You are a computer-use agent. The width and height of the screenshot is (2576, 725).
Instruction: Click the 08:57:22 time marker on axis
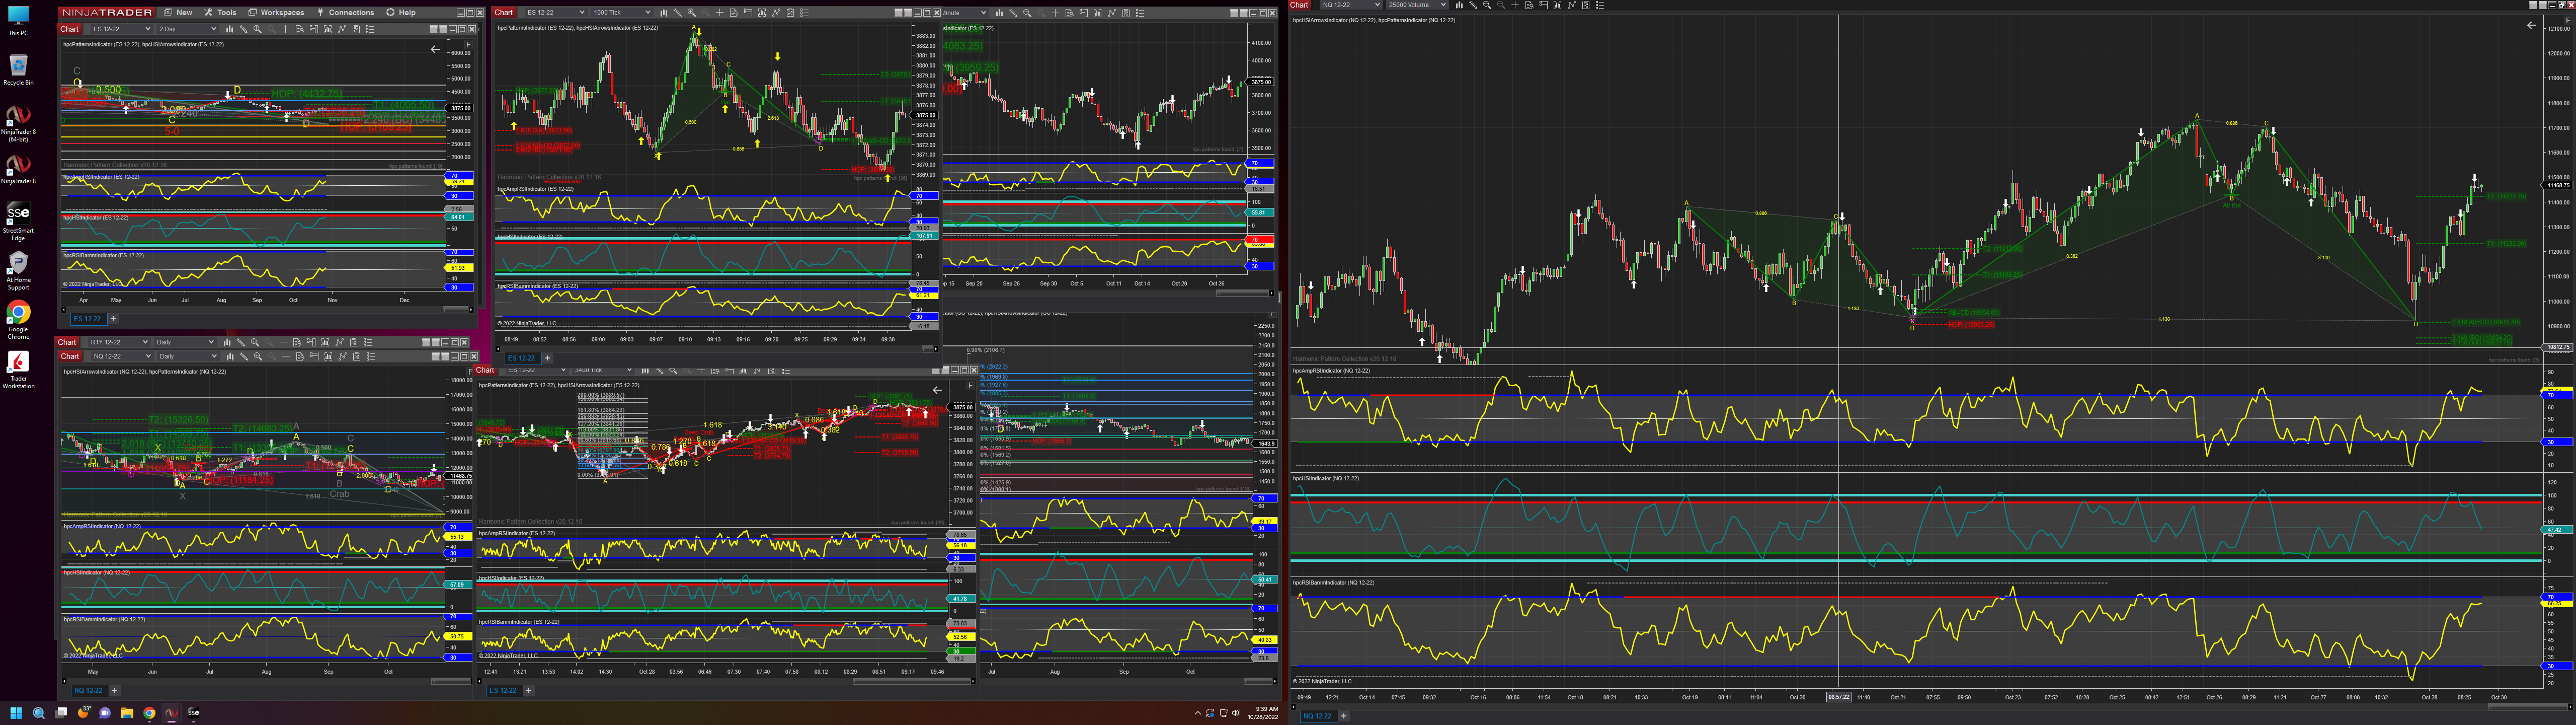click(1838, 697)
